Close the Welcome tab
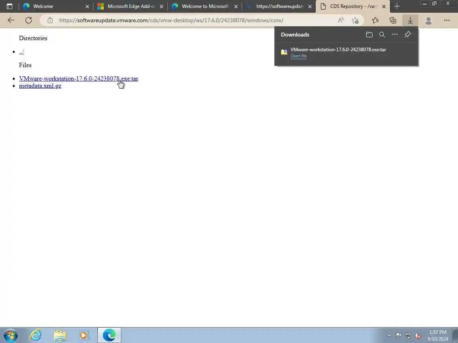The width and height of the screenshot is (458, 343). coord(87,6)
